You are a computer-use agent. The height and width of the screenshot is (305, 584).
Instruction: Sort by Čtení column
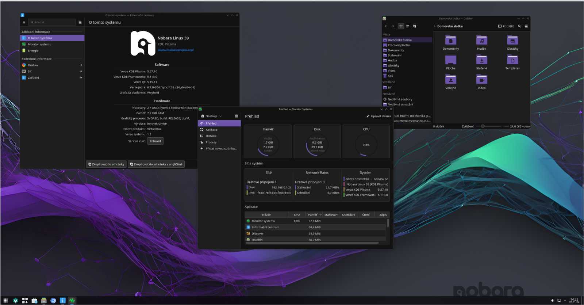point(366,215)
